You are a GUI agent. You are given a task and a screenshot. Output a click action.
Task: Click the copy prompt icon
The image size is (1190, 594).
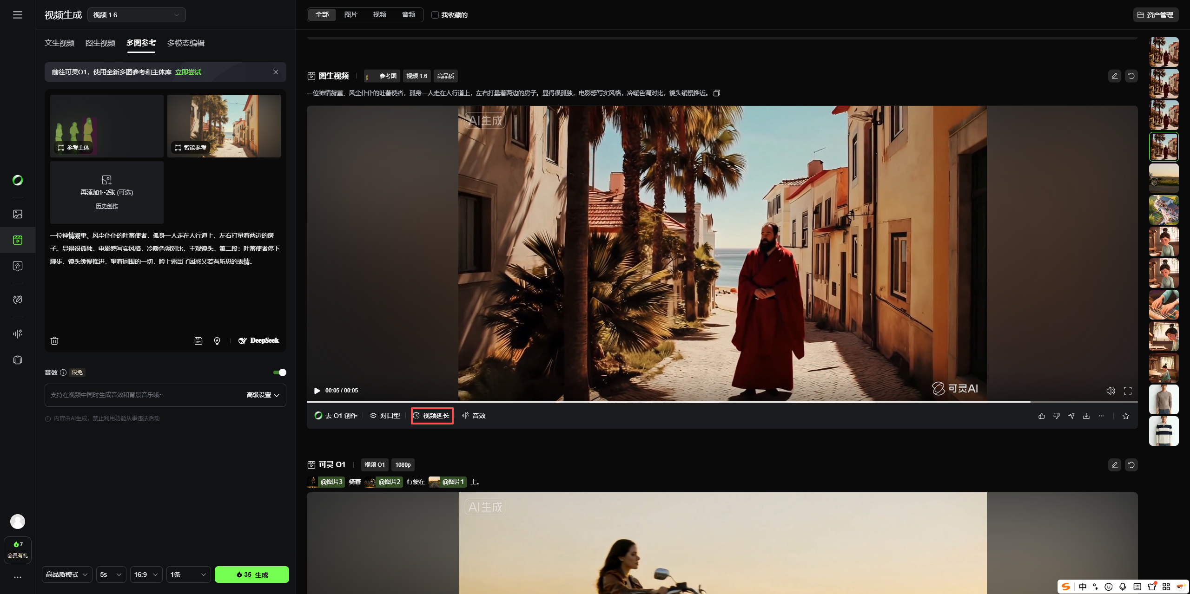point(717,93)
